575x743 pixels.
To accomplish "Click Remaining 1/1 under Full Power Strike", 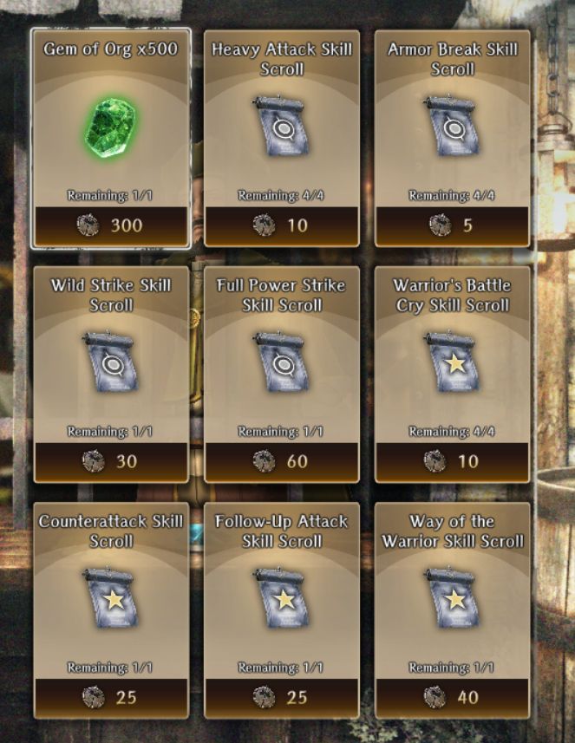I will click(281, 432).
